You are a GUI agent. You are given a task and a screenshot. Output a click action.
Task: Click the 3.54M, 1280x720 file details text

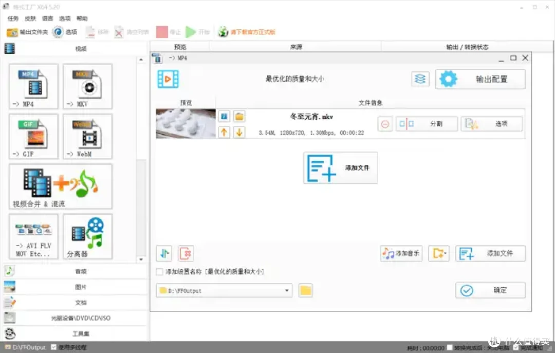[x=311, y=133]
